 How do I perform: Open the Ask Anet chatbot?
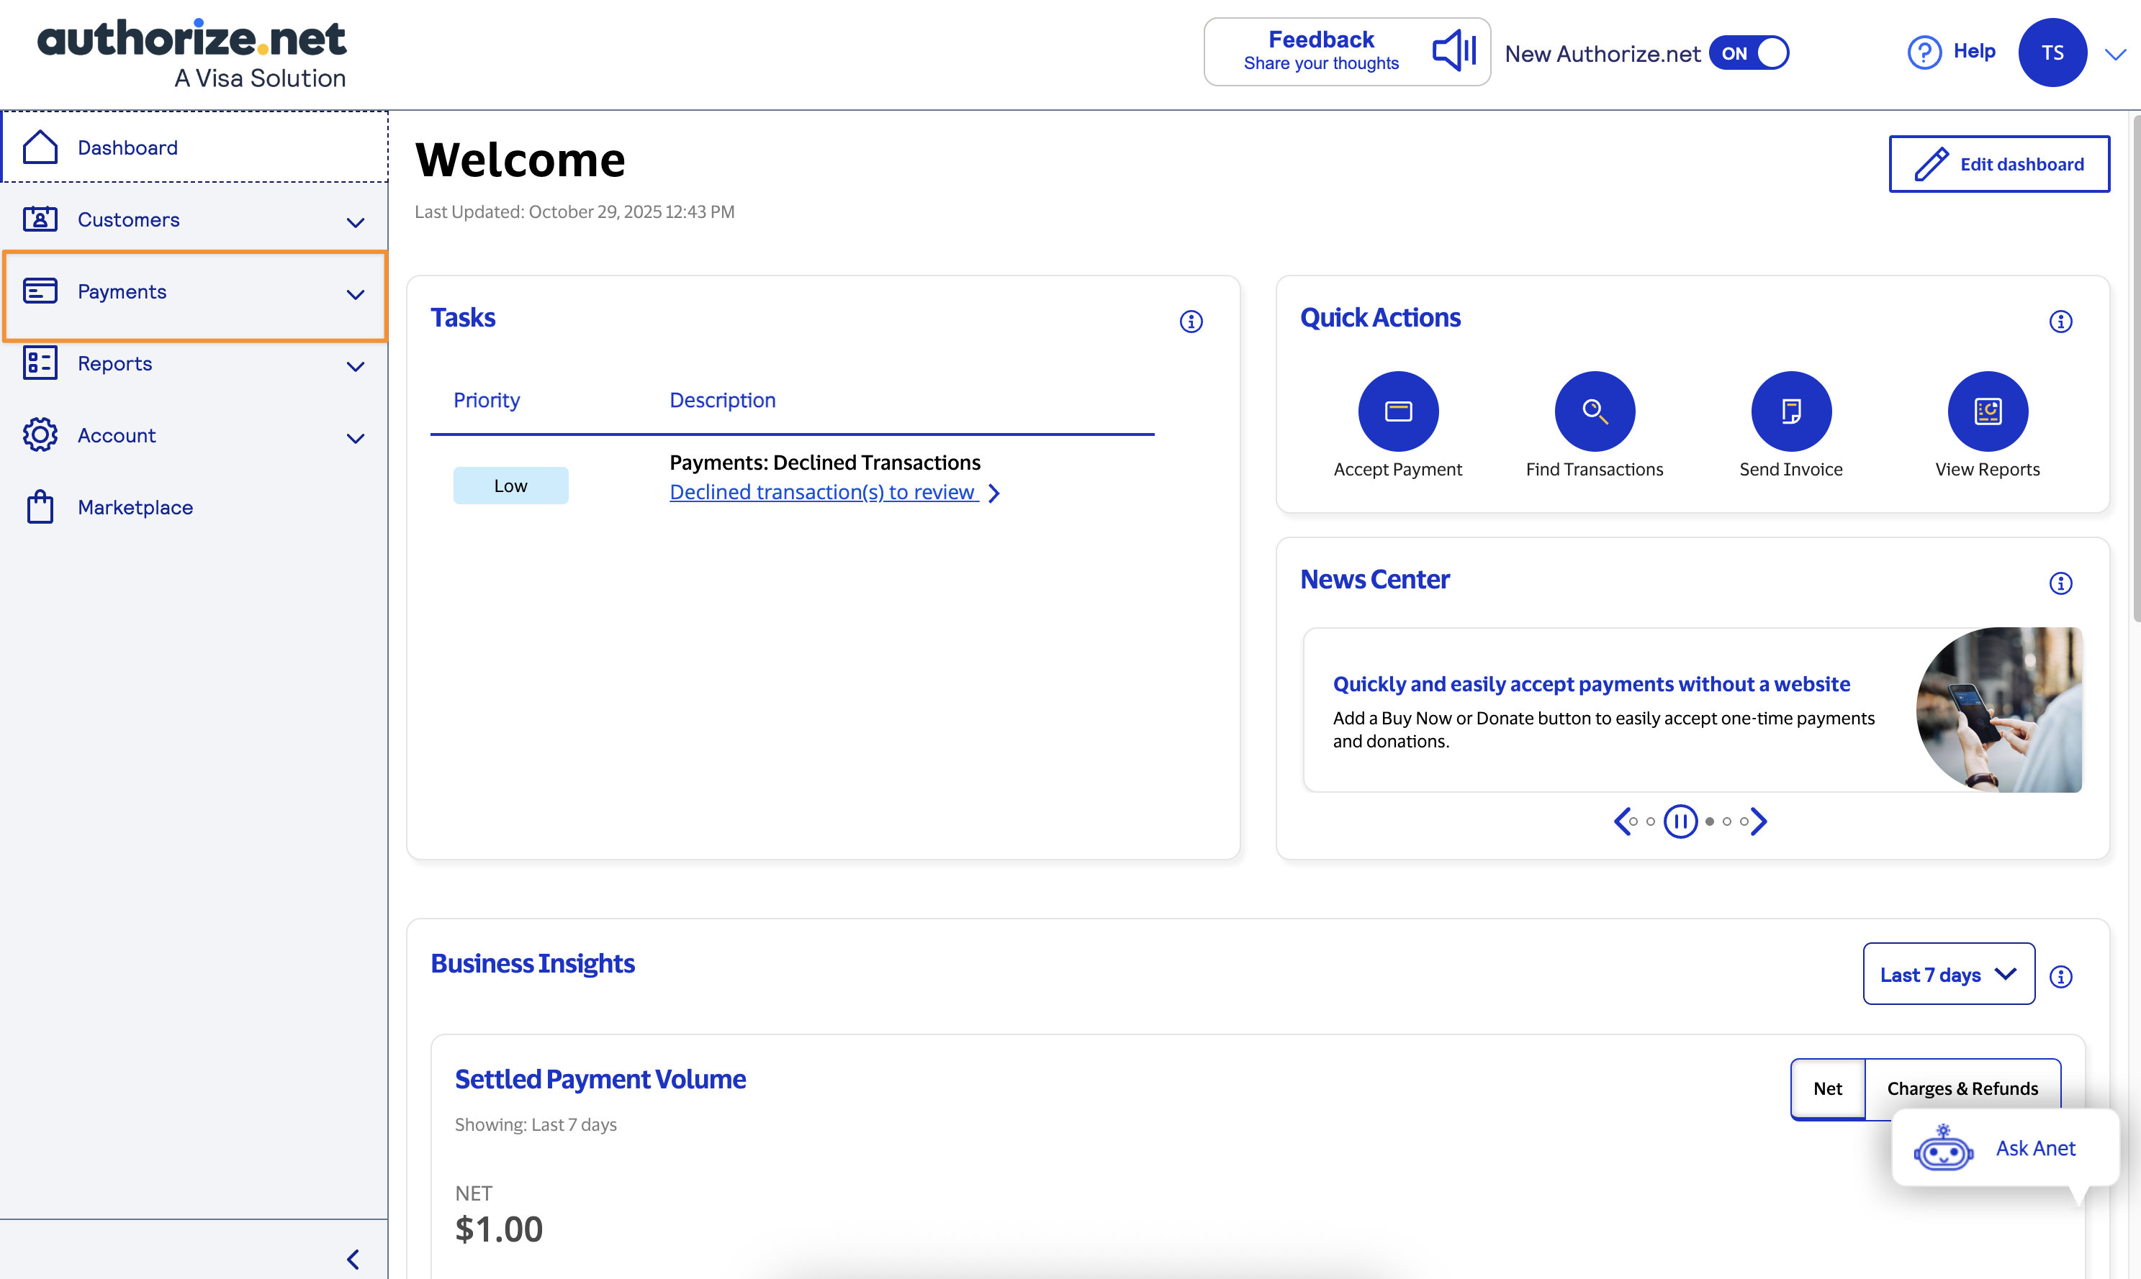coord(2005,1149)
